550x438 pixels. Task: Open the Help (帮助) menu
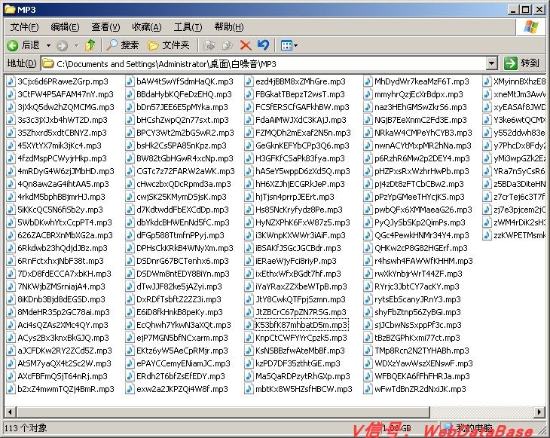[x=229, y=27]
